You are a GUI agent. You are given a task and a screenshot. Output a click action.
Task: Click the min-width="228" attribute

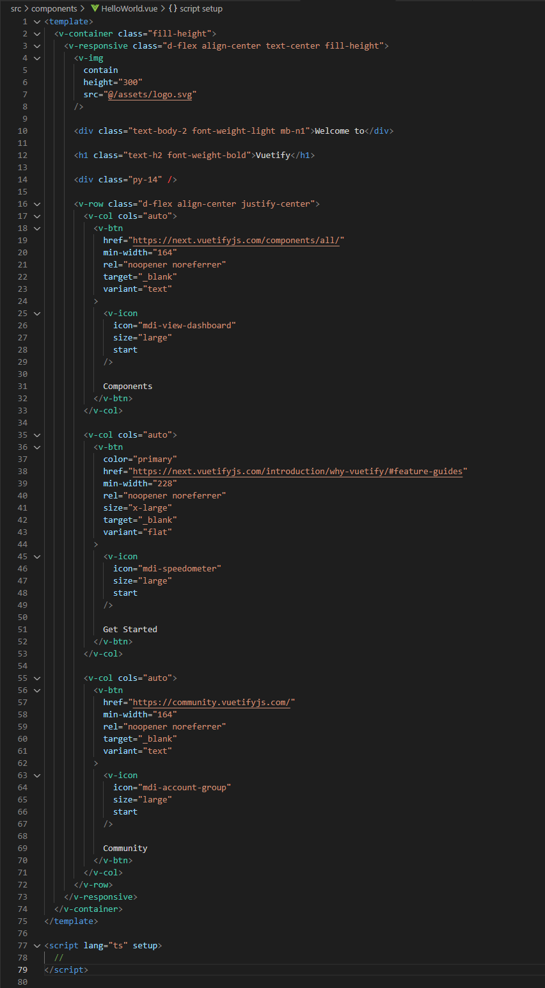click(x=140, y=484)
